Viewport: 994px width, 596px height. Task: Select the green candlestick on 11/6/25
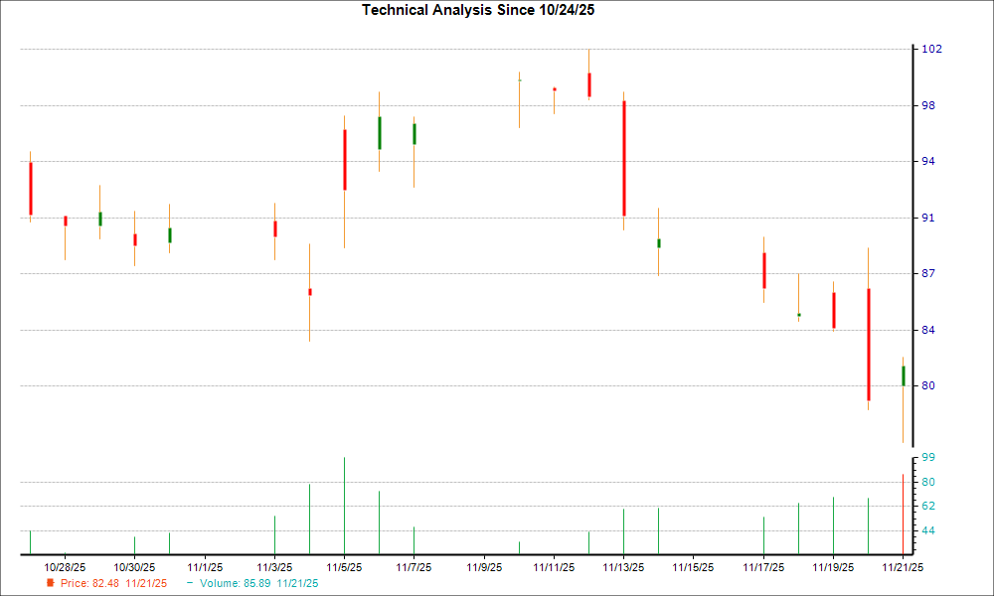379,134
